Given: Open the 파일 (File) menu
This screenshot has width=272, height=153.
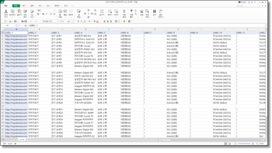Looking at the screenshot, I should pyautogui.click(x=6, y=6).
